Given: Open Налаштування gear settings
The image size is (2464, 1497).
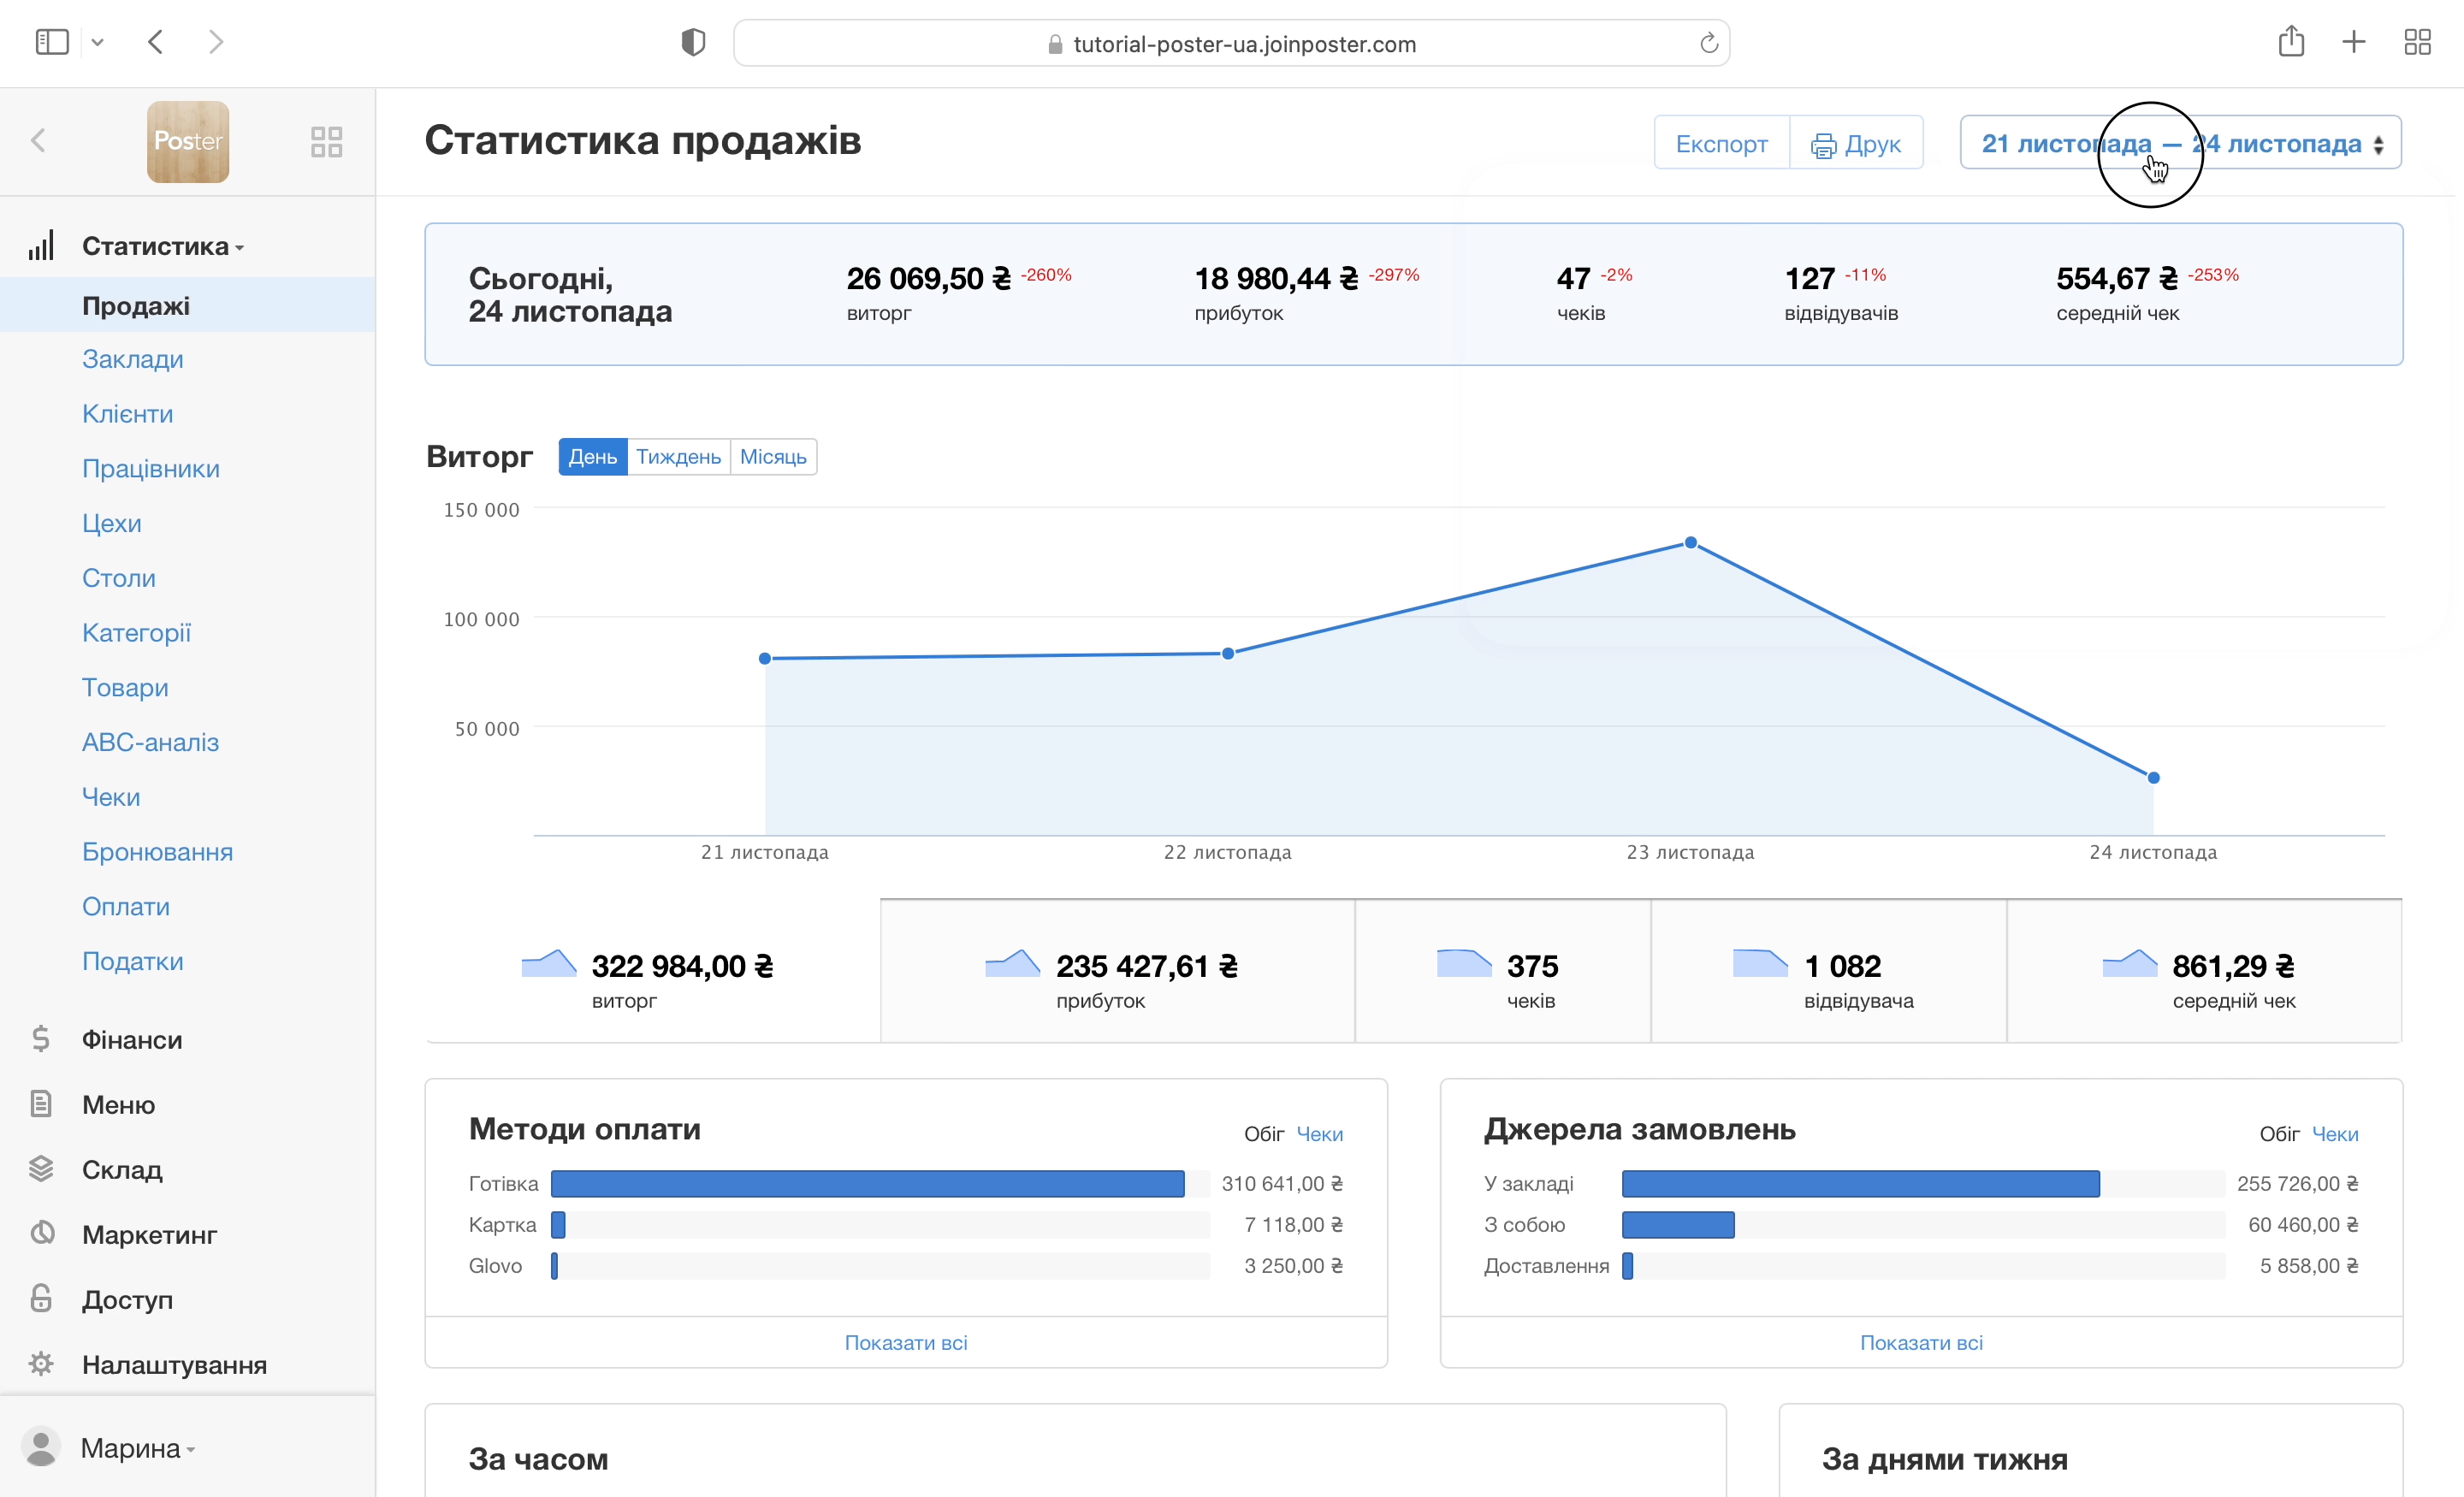Looking at the screenshot, I should [x=174, y=1365].
